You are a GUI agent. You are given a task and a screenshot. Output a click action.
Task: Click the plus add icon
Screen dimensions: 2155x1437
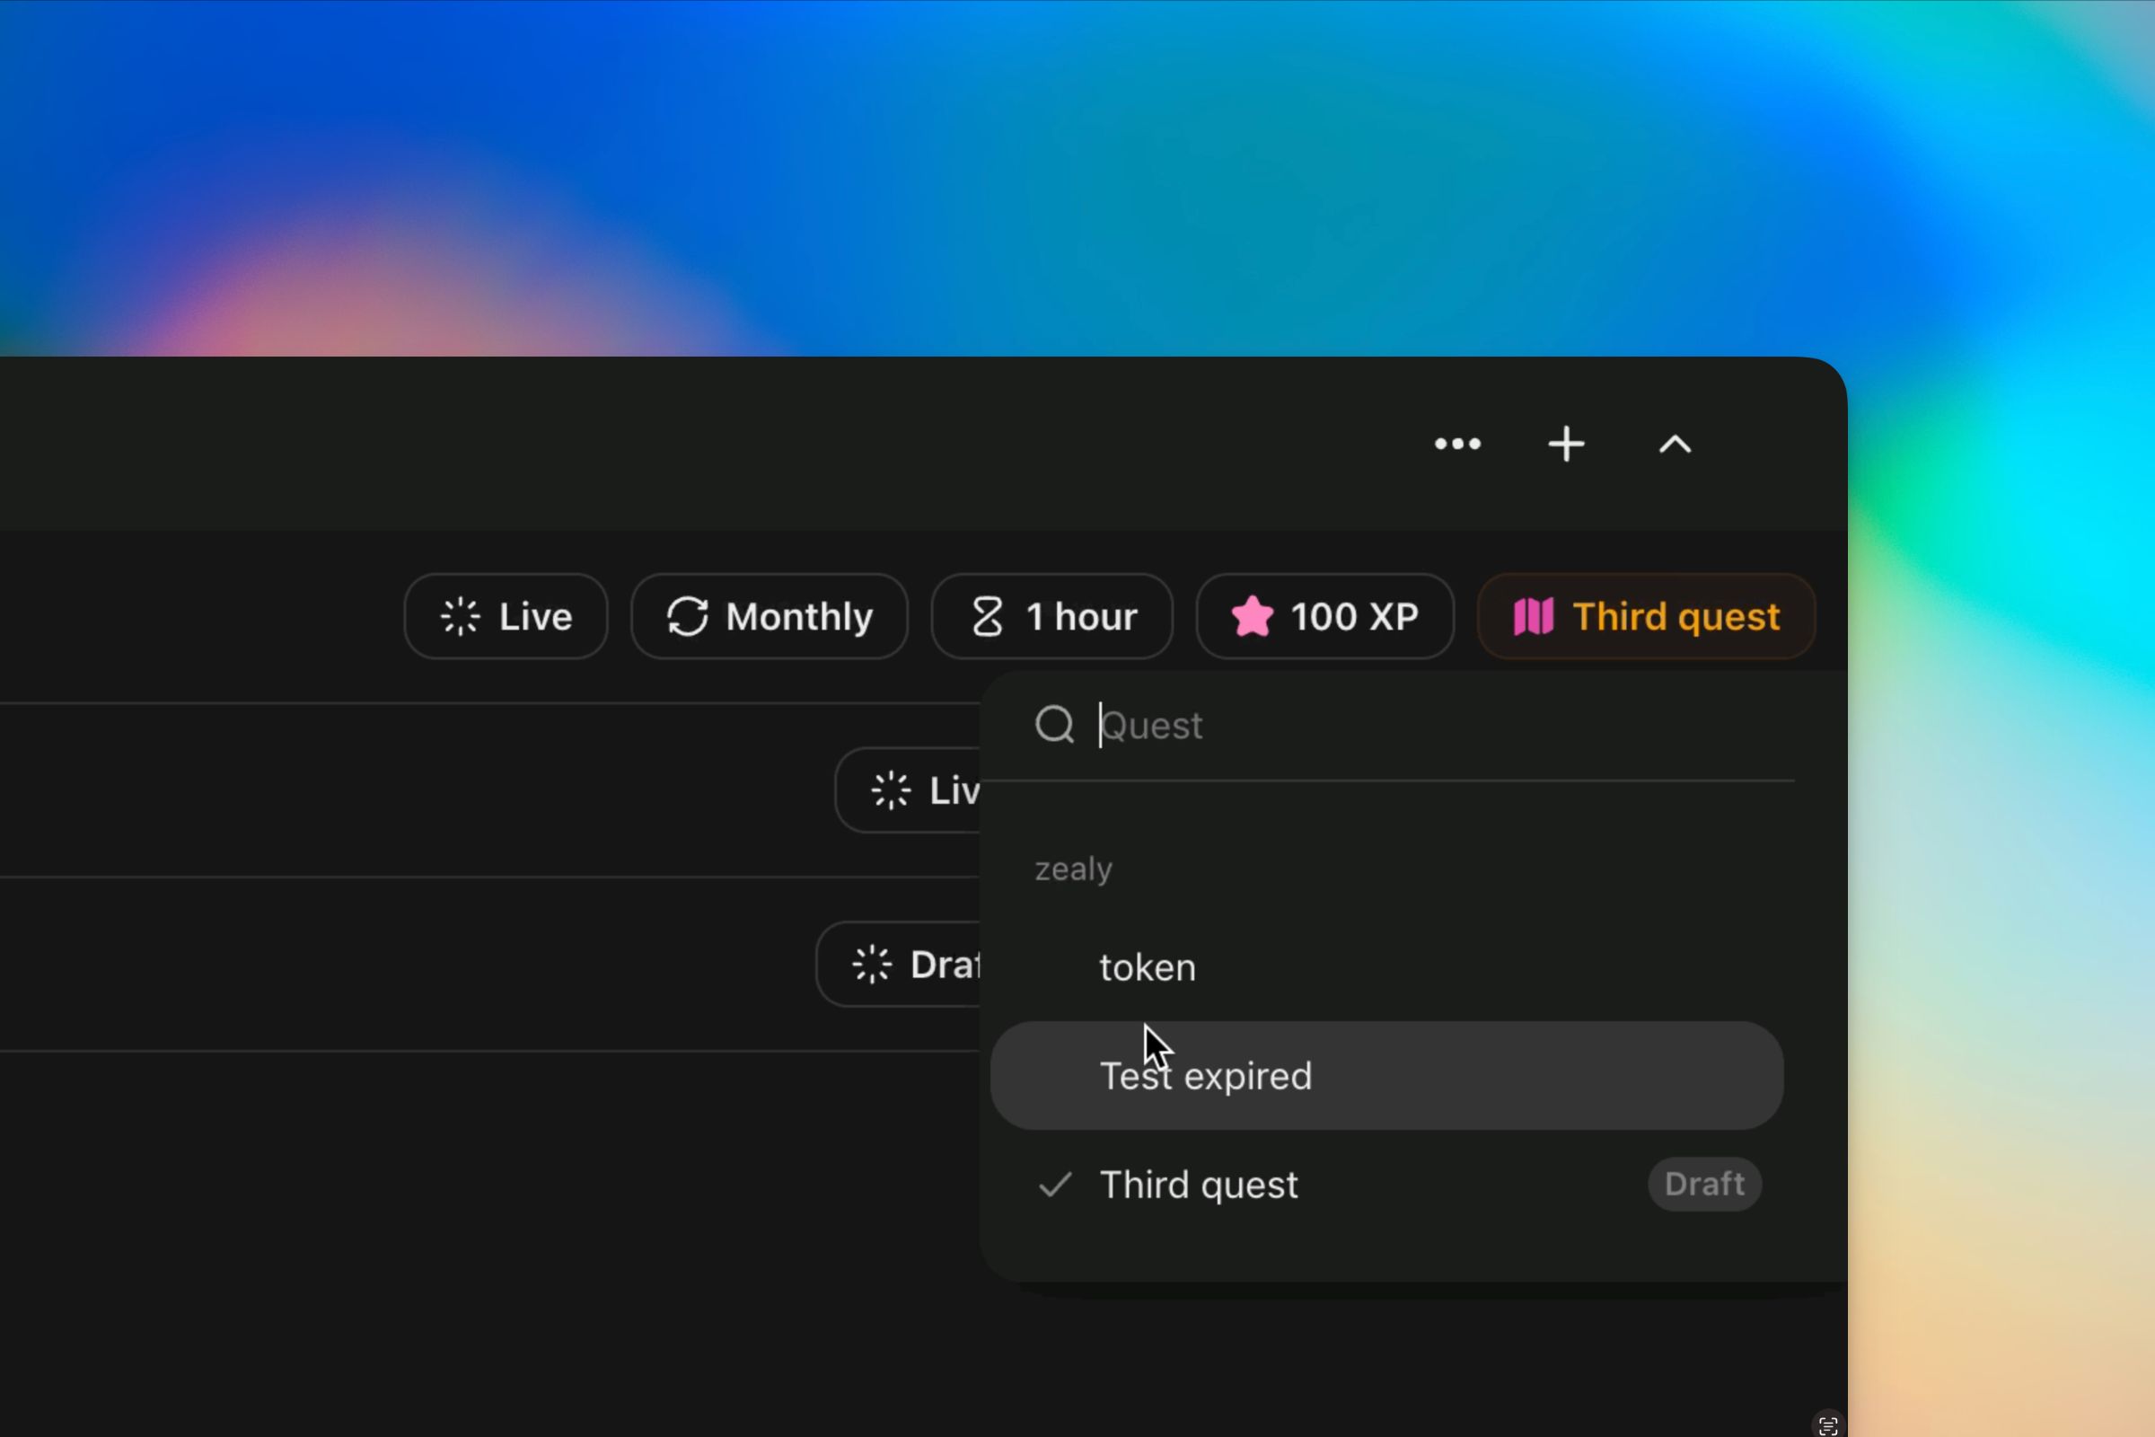point(1566,445)
